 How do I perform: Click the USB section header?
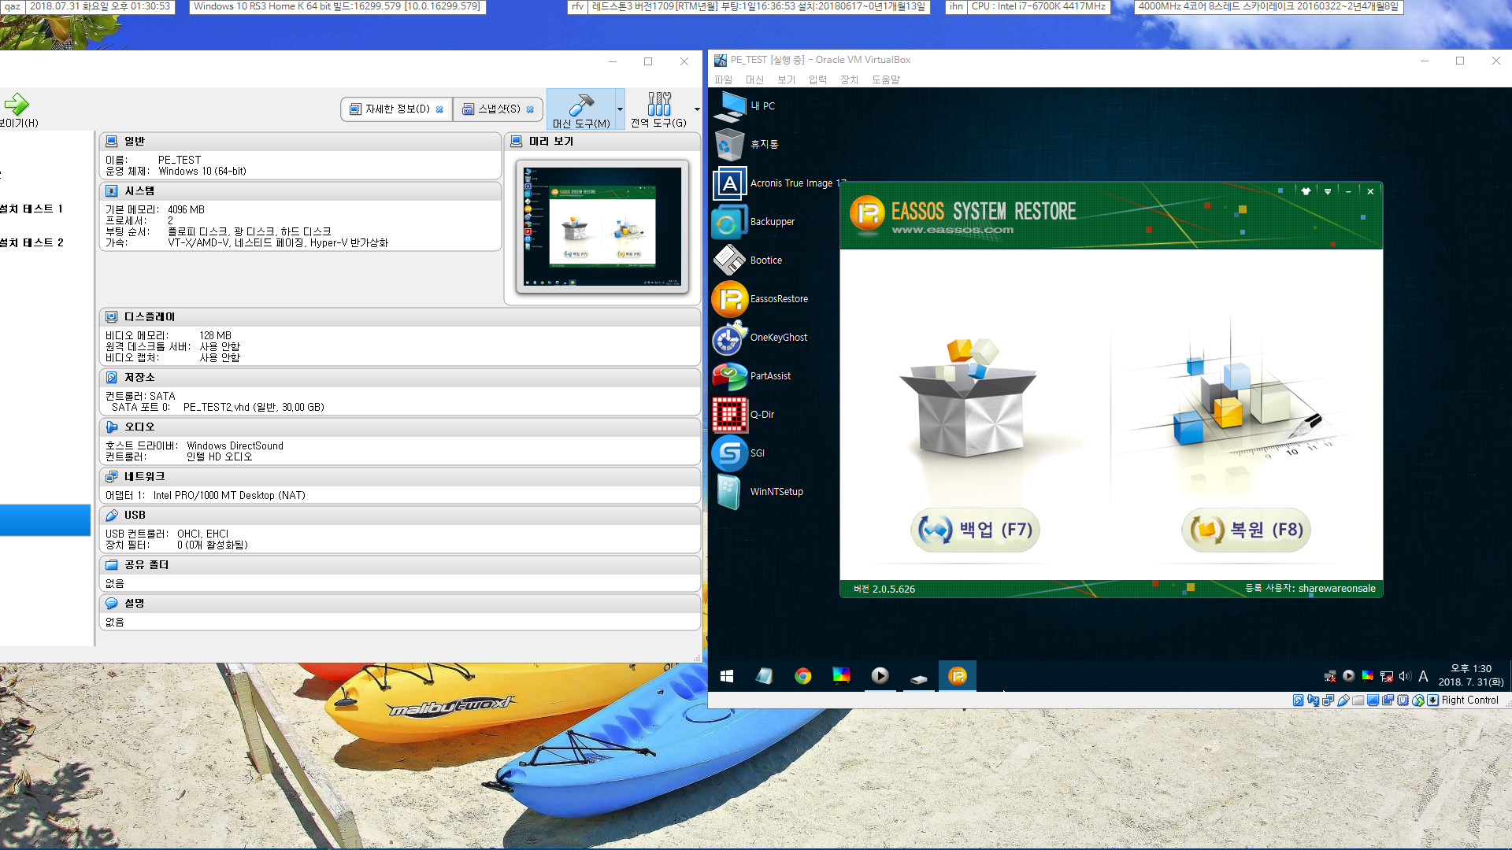click(x=400, y=516)
